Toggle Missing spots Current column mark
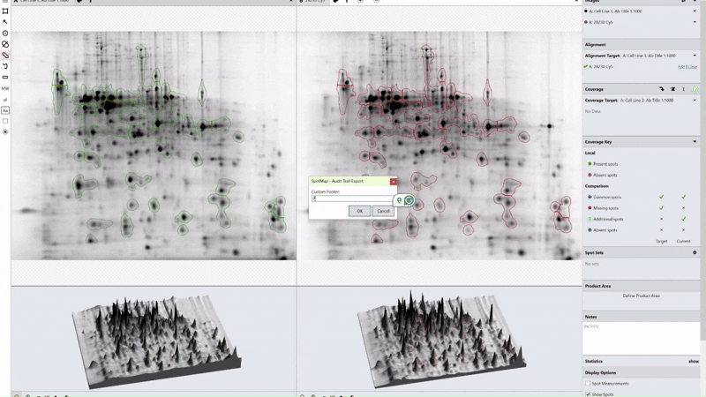 click(683, 208)
